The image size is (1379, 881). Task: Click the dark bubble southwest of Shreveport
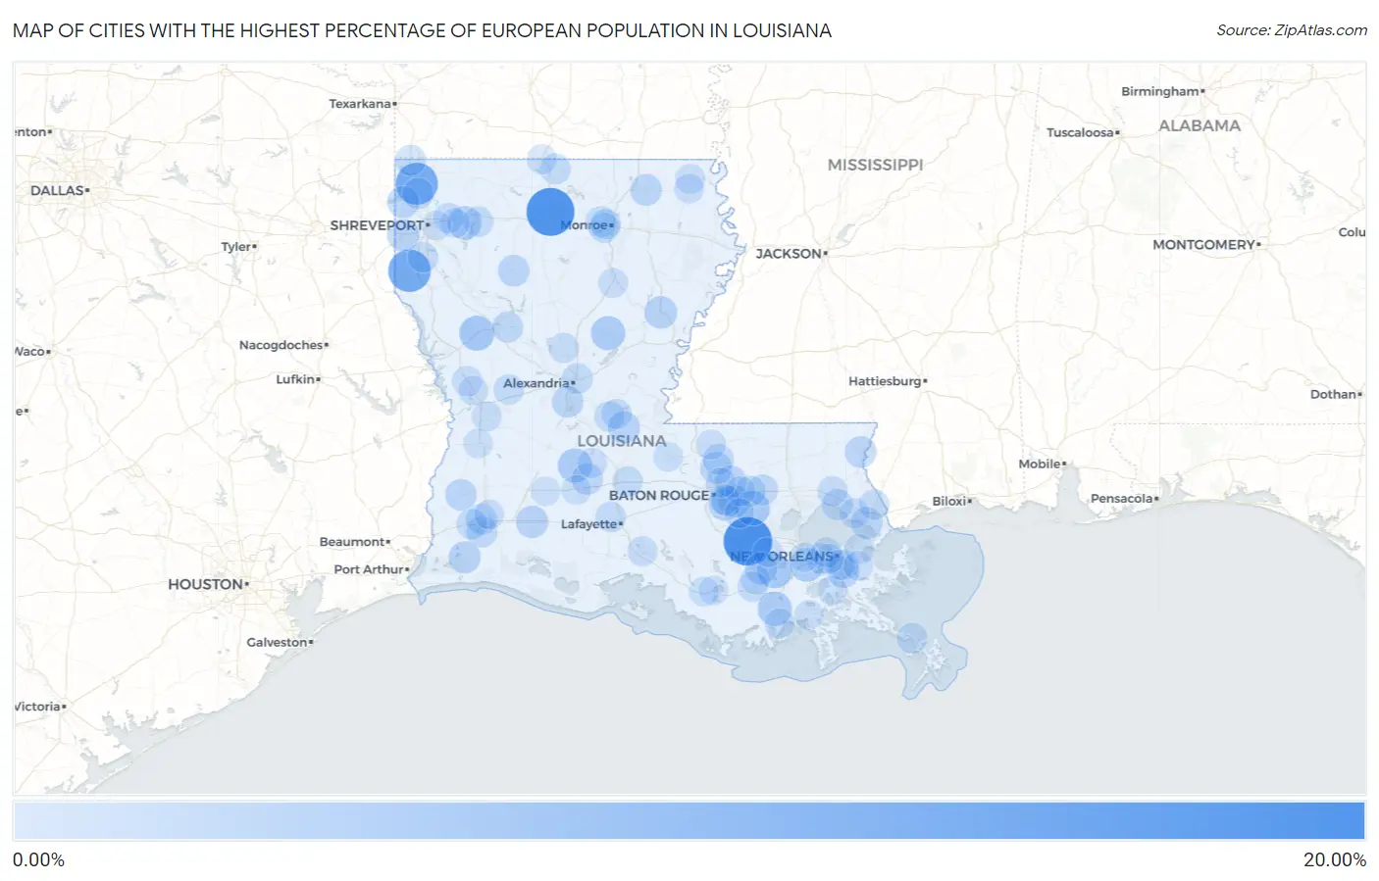(x=410, y=270)
